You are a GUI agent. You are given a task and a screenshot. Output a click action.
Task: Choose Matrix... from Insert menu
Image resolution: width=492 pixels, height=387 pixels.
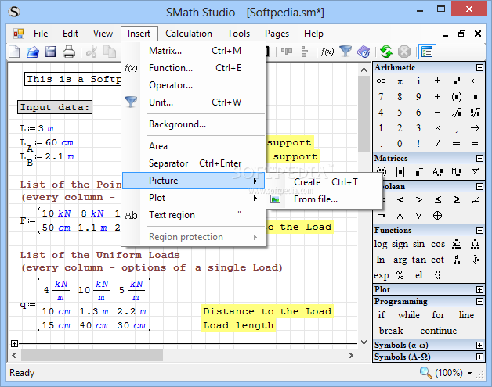[x=194, y=51]
